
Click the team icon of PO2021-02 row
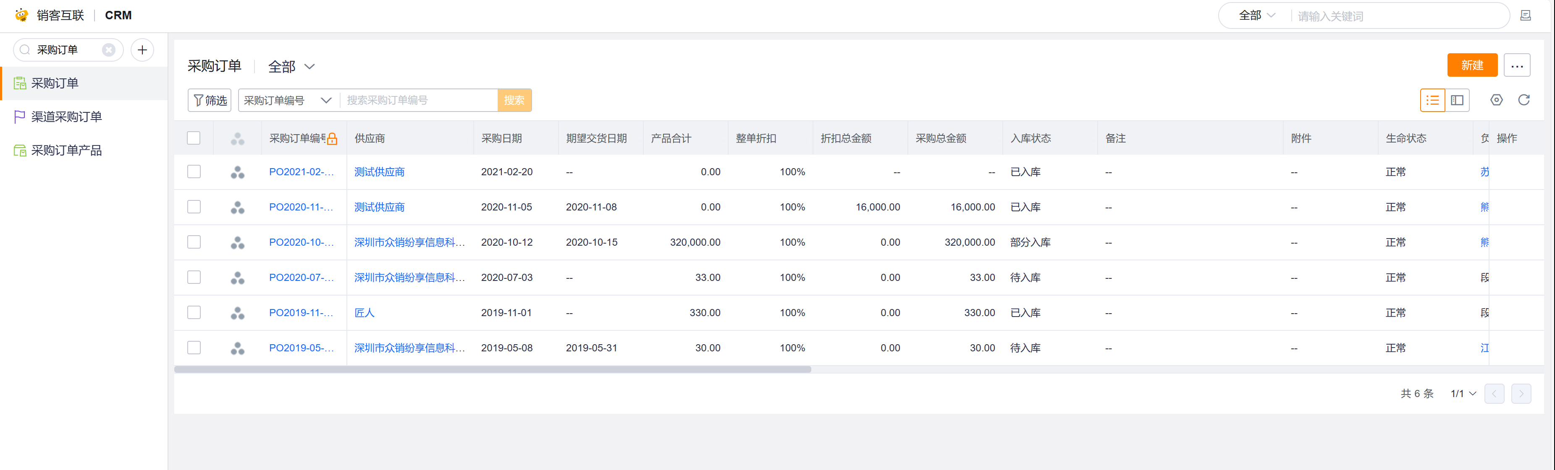tap(237, 172)
